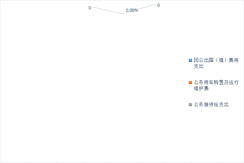Image resolution: width=244 pixels, height=163 pixels.
Task: Select the legend text 因公出国（境）费用
Action: click(x=216, y=60)
